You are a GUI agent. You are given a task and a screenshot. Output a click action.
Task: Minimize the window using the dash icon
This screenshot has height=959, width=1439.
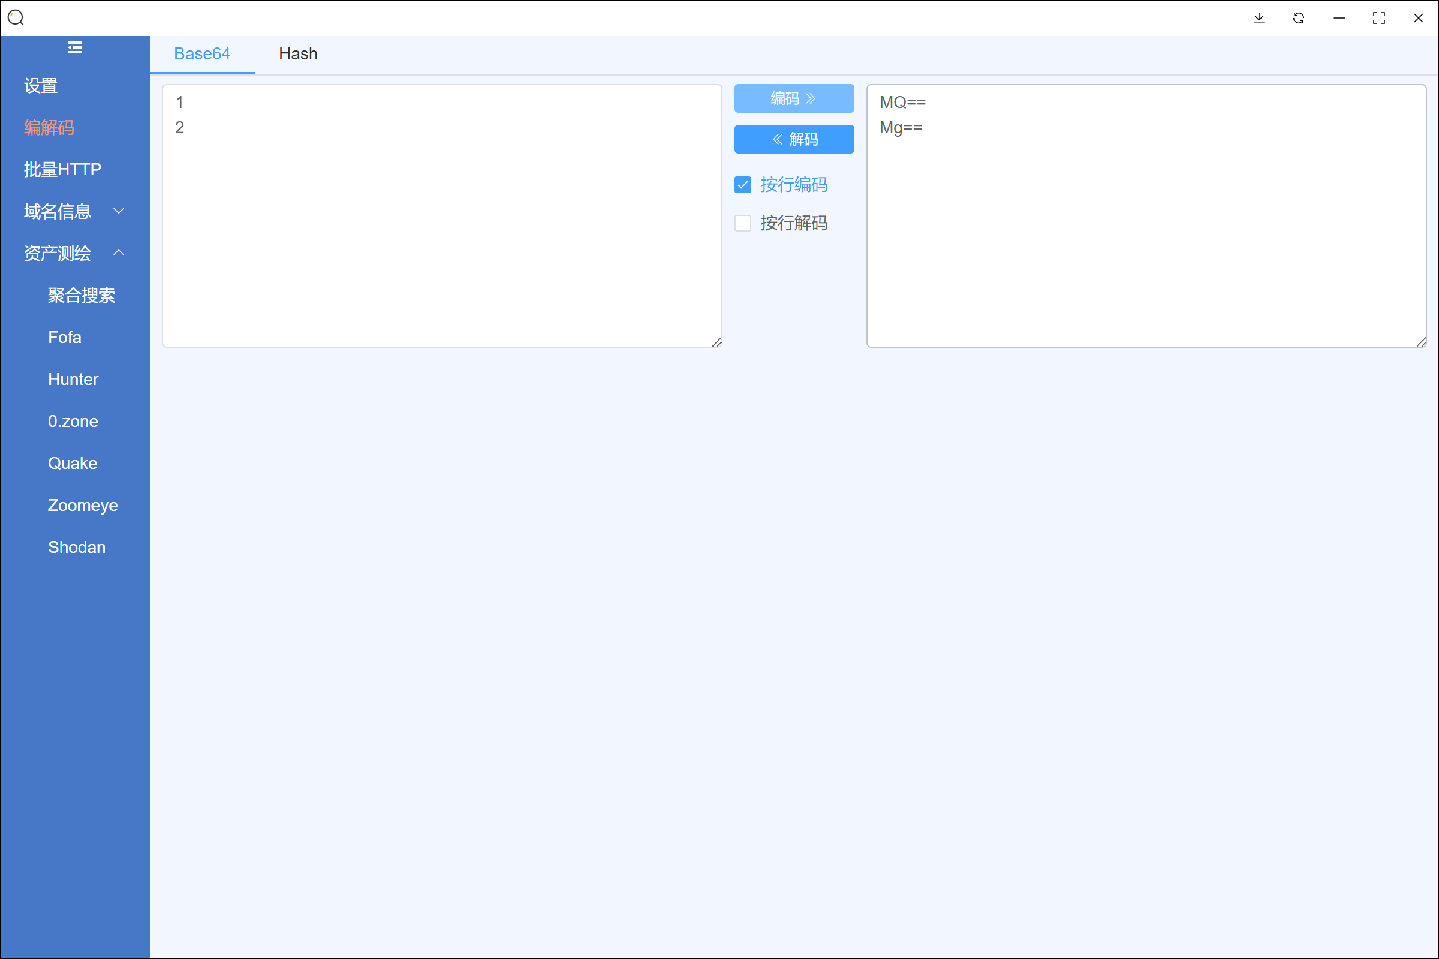pyautogui.click(x=1339, y=19)
